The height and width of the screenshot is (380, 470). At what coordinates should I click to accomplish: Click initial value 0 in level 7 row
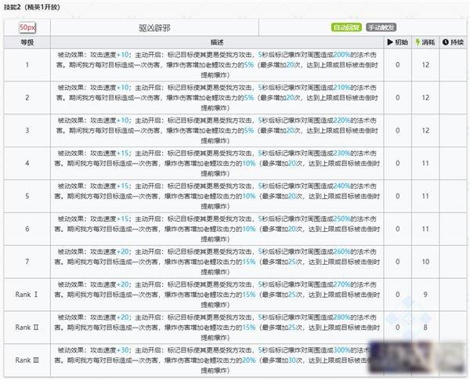pyautogui.click(x=397, y=262)
